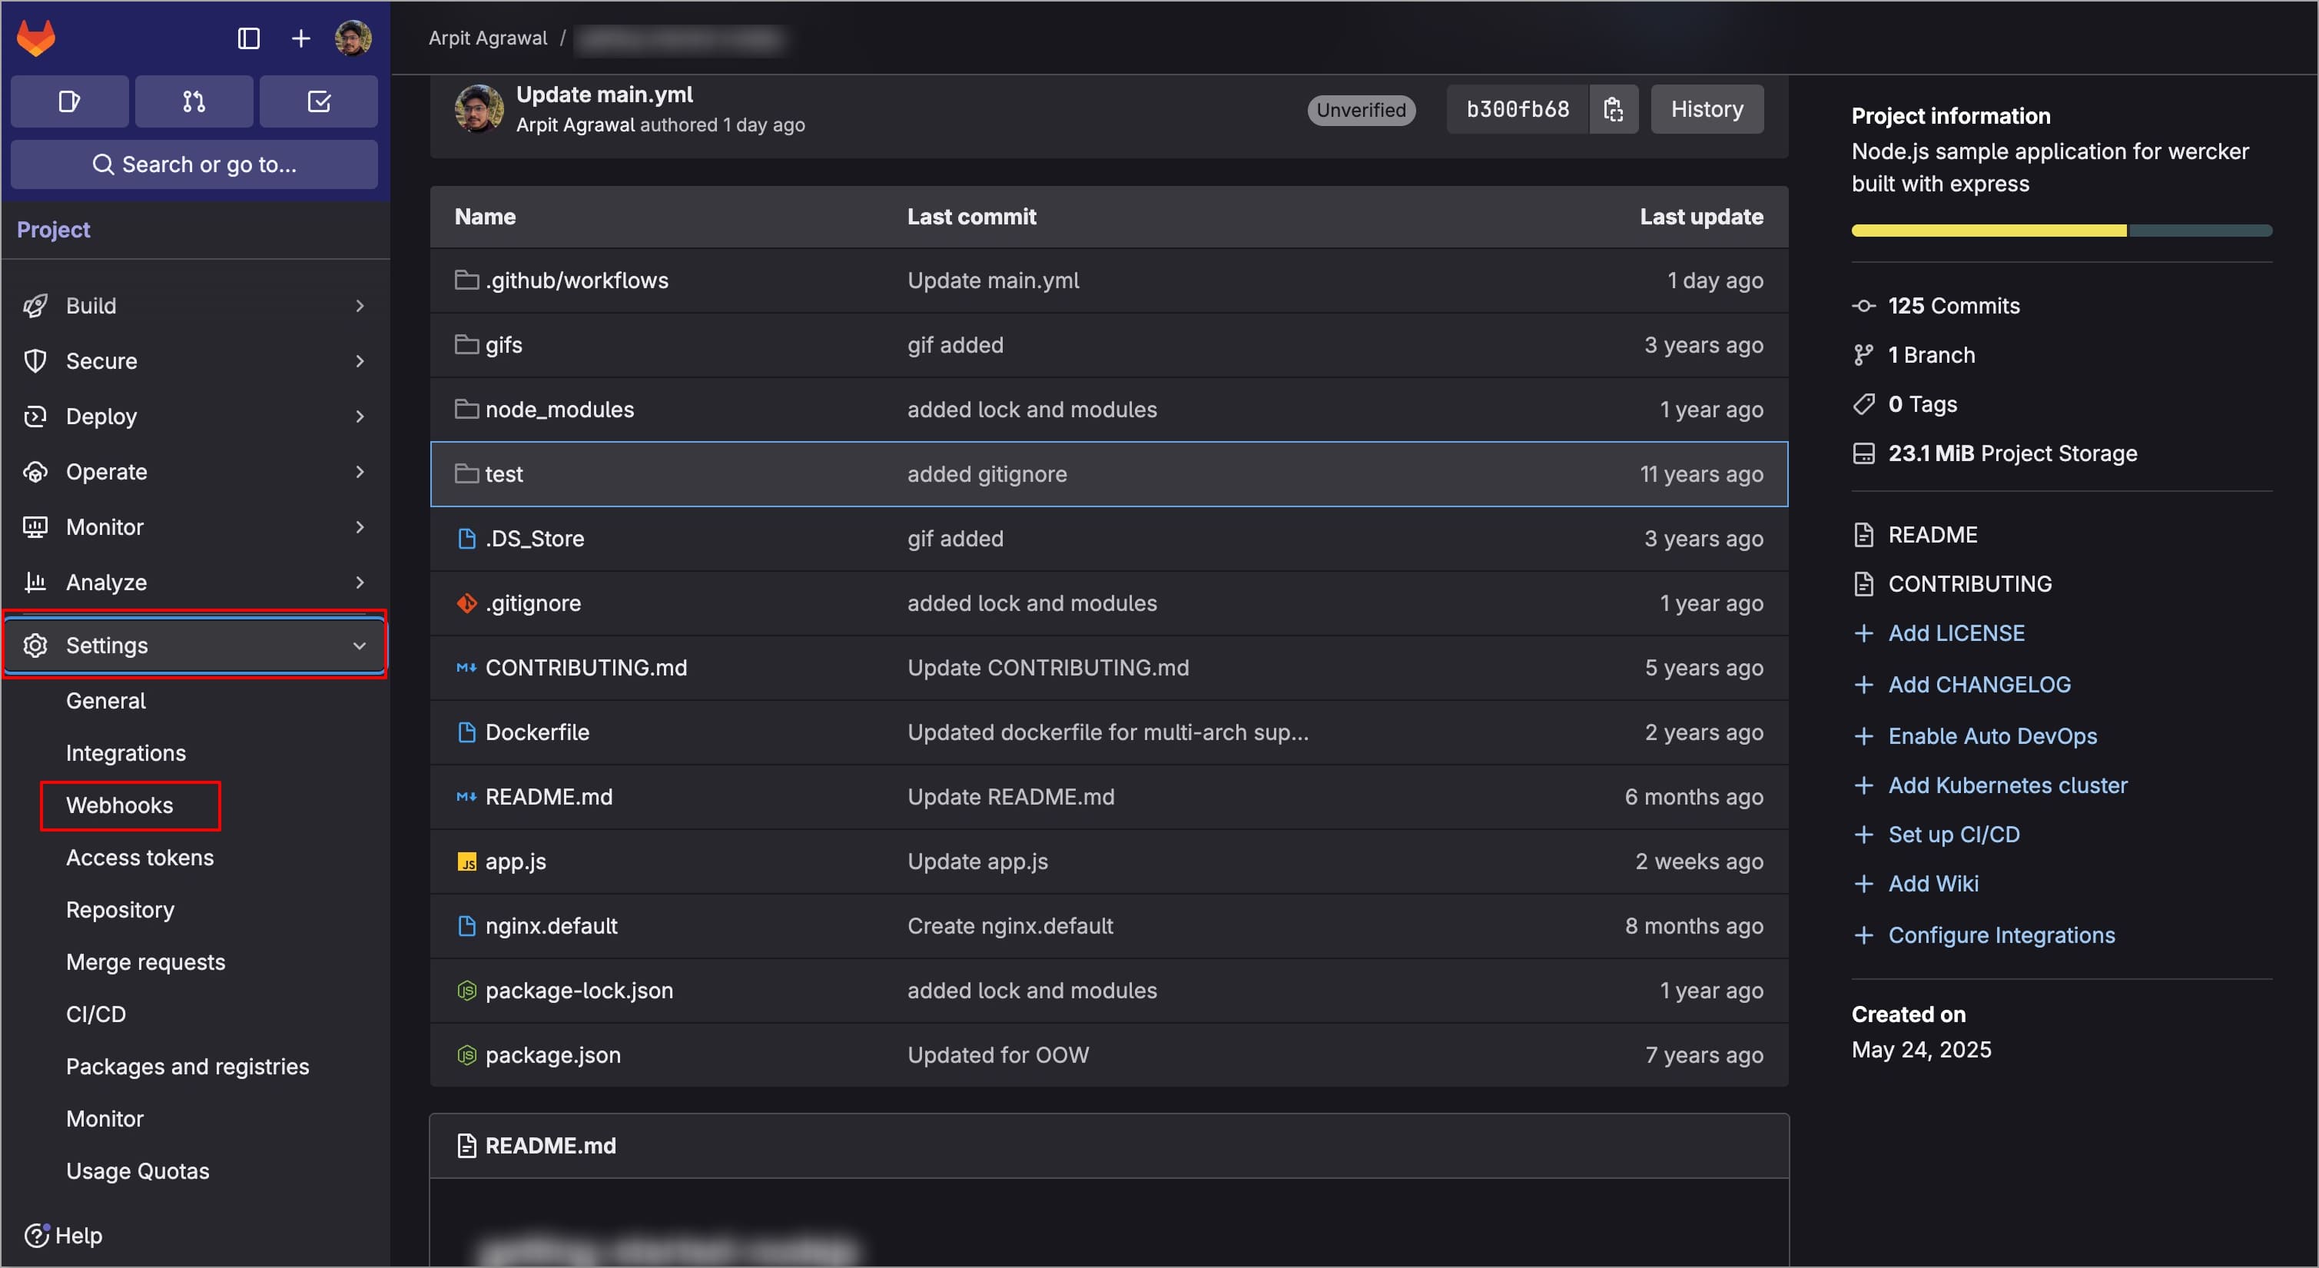The image size is (2319, 1268).
Task: Open the Help menu icon
Action: pos(37,1235)
